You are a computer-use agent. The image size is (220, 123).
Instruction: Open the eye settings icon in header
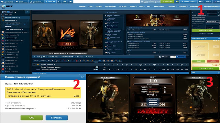point(201,2)
